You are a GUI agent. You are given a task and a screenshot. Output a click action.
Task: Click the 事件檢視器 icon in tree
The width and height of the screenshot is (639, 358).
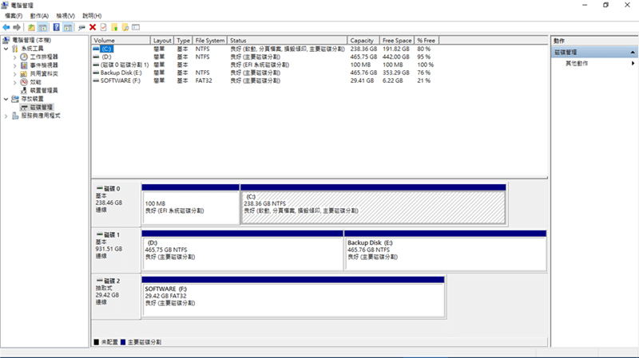coord(24,65)
